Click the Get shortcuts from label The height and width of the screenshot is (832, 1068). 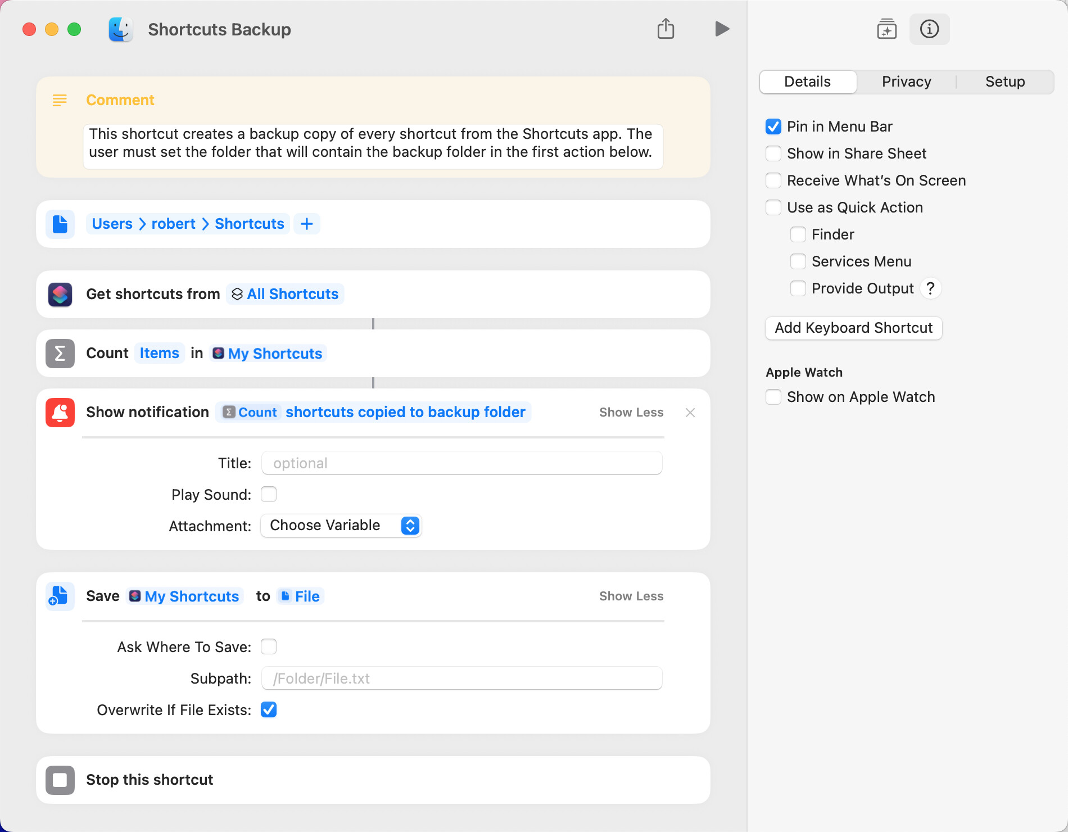point(153,294)
